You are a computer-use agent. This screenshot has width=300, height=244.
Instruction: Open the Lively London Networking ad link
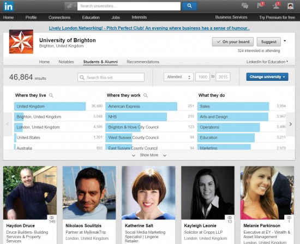pyautogui.click(x=149, y=28)
